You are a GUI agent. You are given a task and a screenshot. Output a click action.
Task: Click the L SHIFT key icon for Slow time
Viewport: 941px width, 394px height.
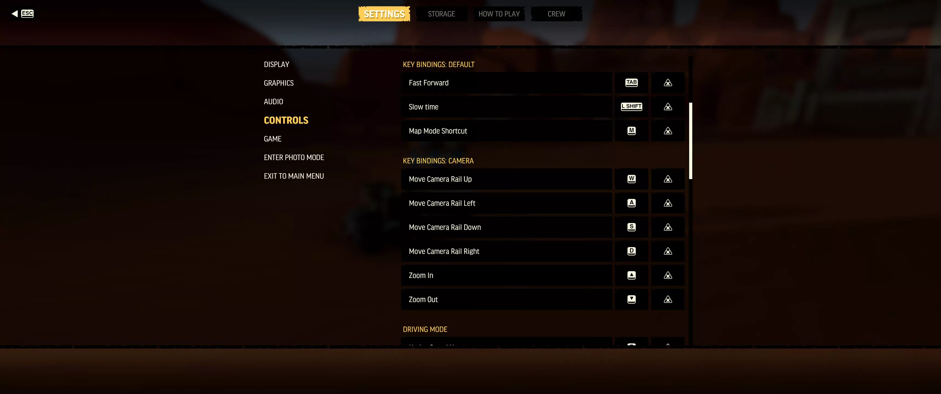coord(631,107)
